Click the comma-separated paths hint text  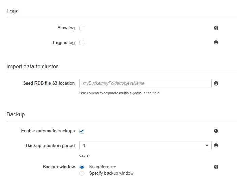[119, 93]
